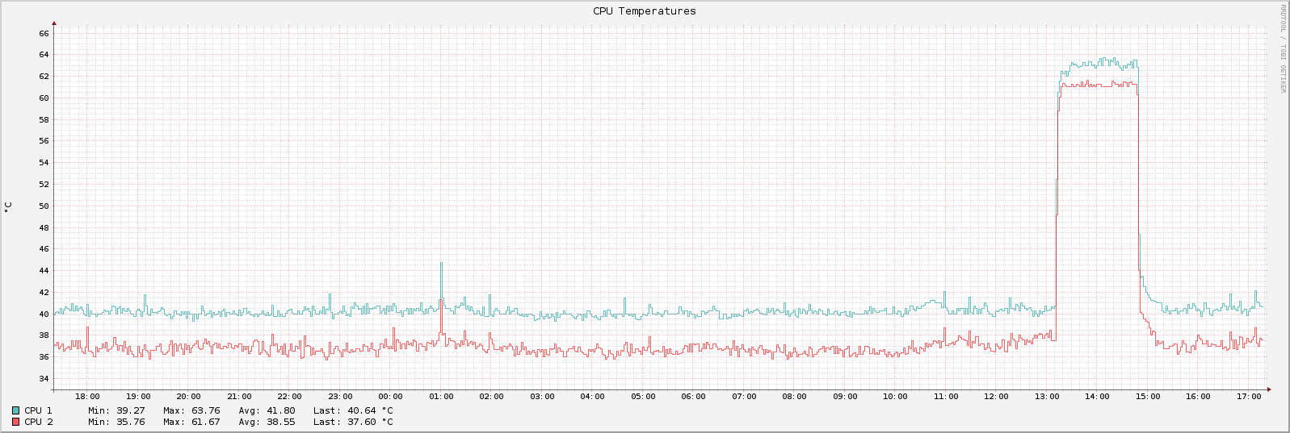
Task: Click the °C y-axis unit label
Action: click(x=8, y=206)
